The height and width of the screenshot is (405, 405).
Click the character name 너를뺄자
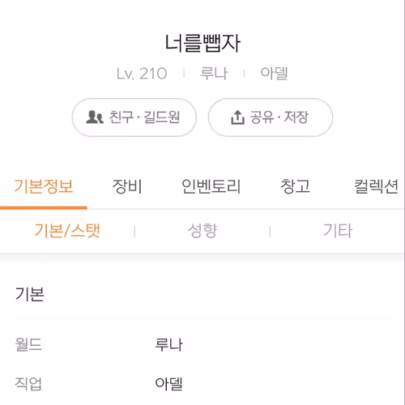[x=202, y=43]
